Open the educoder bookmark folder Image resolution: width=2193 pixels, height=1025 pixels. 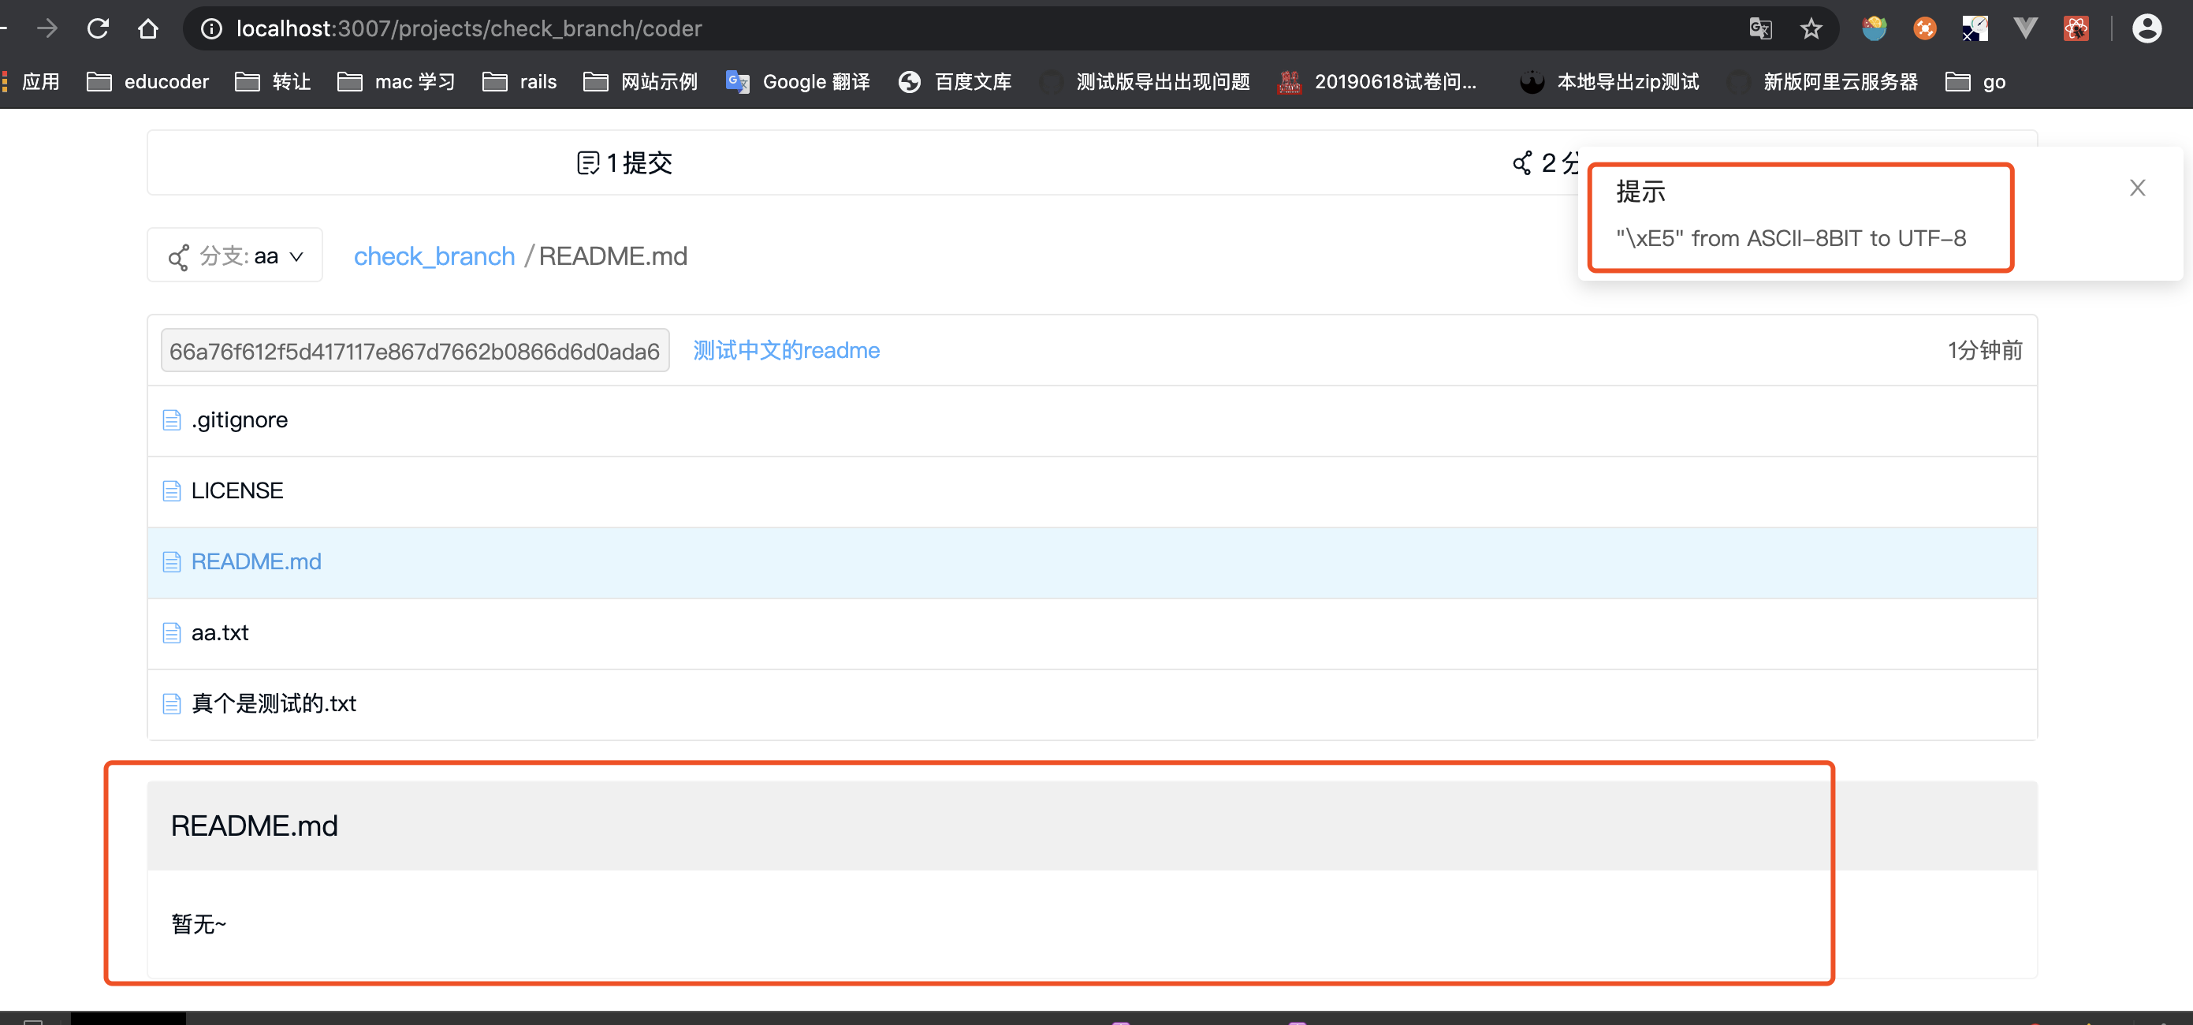tap(148, 82)
